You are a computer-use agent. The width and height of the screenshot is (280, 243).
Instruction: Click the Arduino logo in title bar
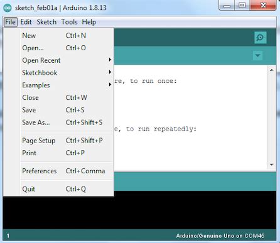tap(8, 8)
